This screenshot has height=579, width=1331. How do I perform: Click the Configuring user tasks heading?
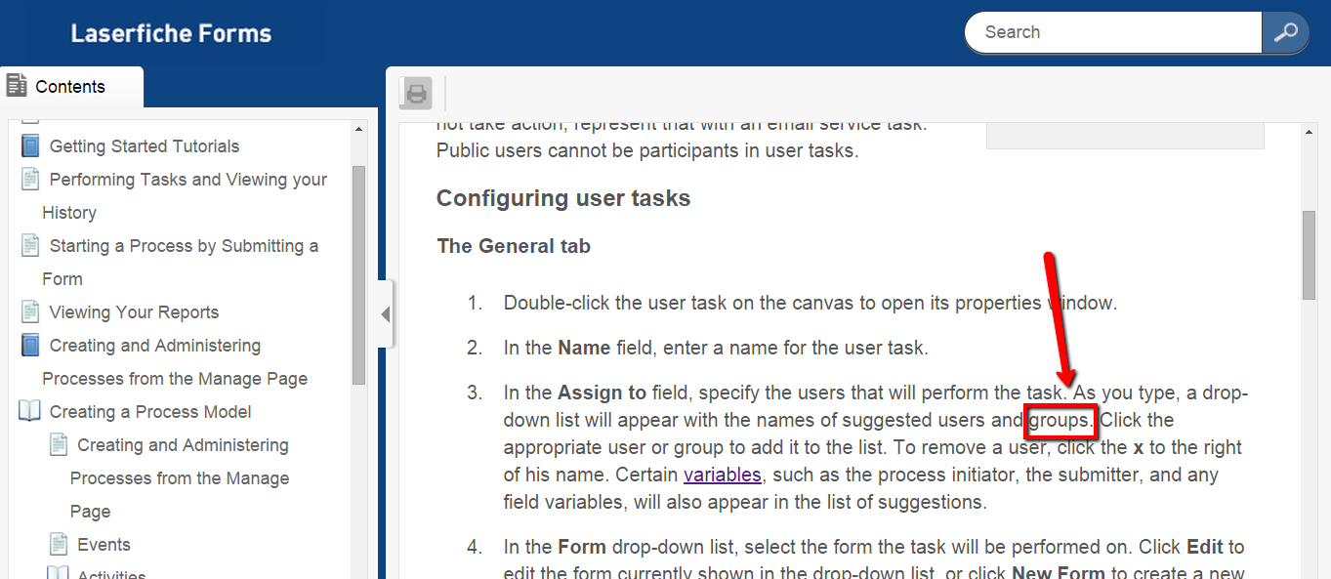pos(563,198)
